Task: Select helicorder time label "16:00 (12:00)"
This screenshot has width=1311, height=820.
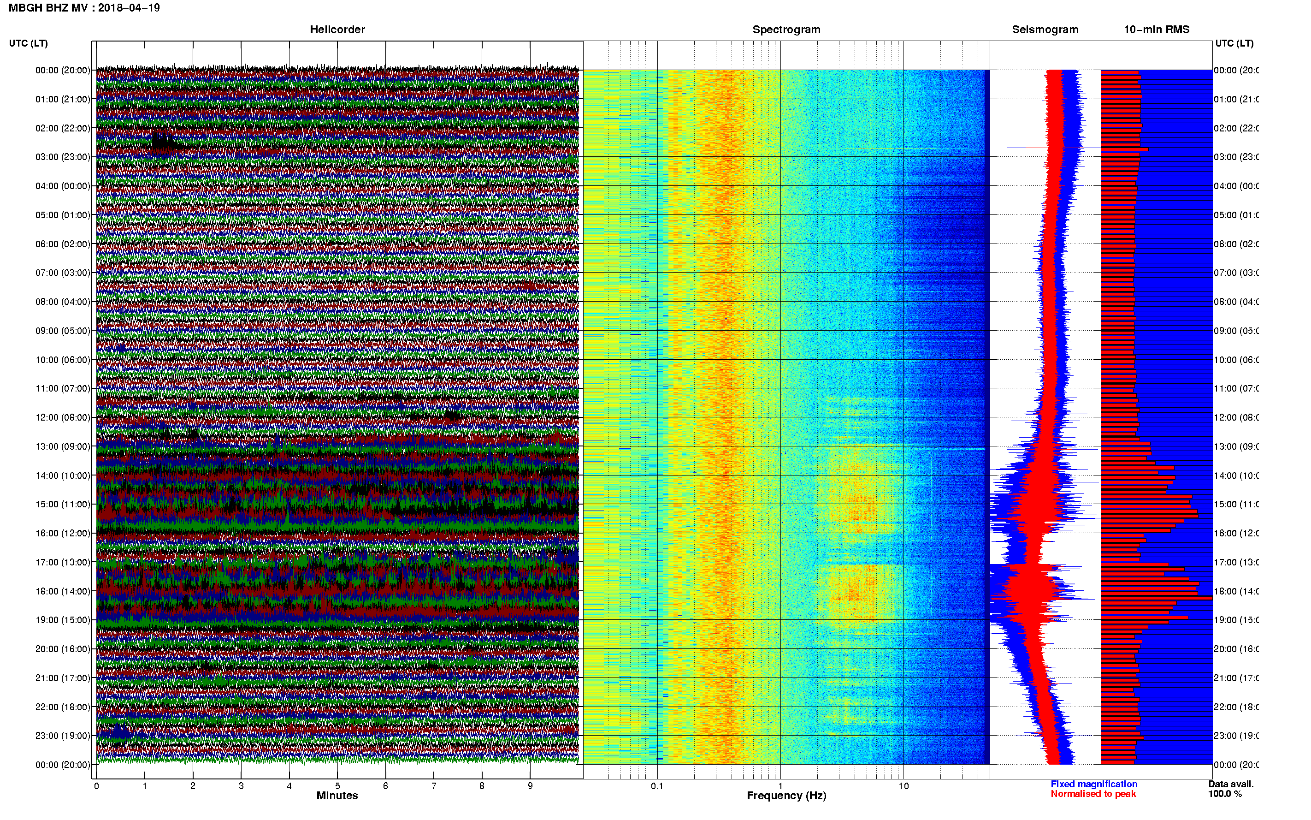Action: [63, 533]
